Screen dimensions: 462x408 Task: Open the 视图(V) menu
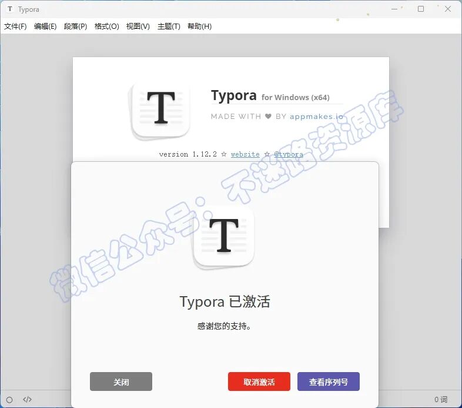tap(138, 26)
